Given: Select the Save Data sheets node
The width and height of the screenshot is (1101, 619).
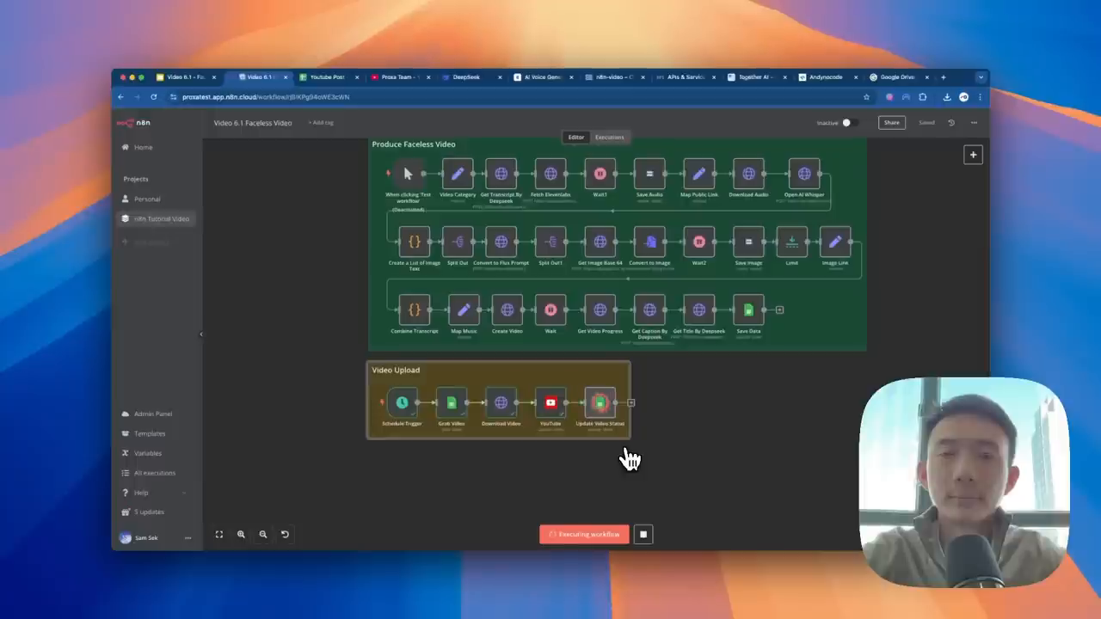Looking at the screenshot, I should [x=748, y=309].
